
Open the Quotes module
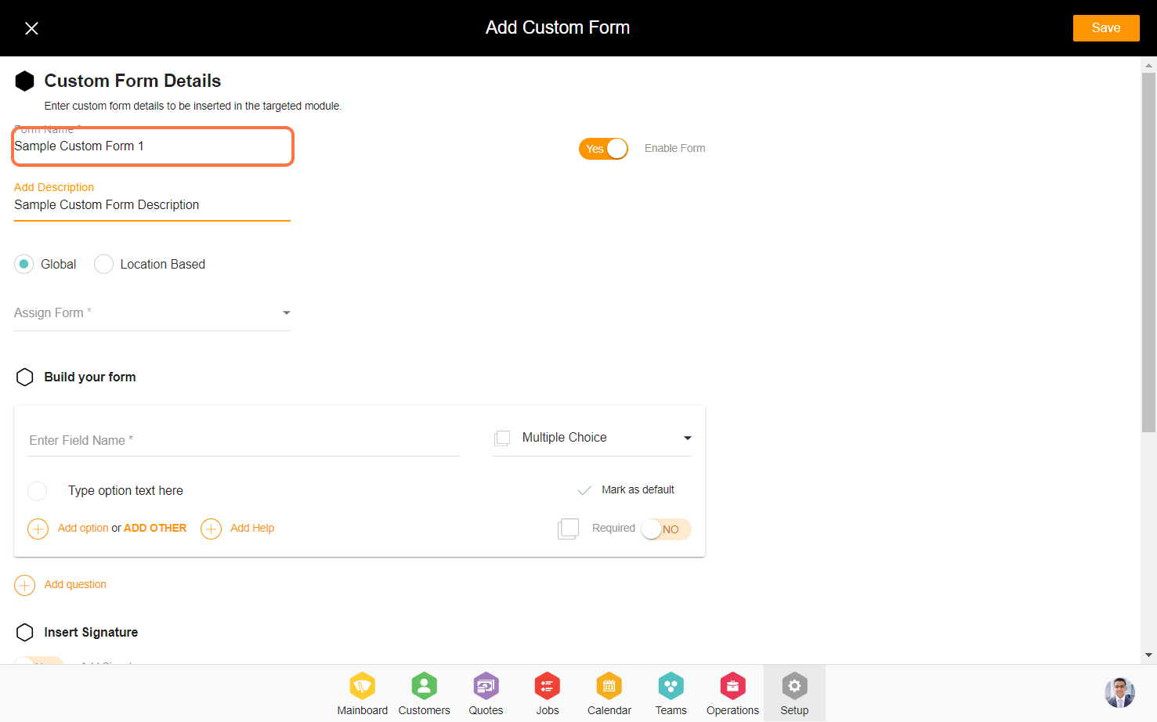486,694
